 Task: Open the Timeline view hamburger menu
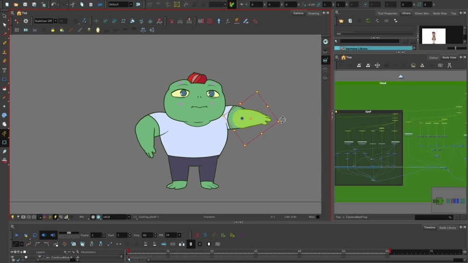(x=12, y=227)
